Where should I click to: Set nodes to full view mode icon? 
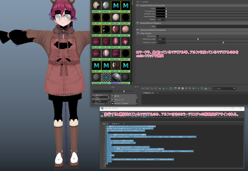pos(183,89)
